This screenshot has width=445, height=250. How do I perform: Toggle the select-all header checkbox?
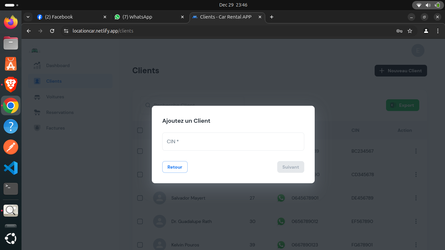click(x=140, y=130)
